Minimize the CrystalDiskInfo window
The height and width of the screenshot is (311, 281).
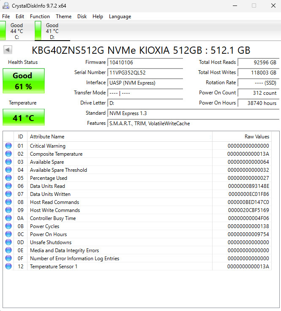pos(235,6)
